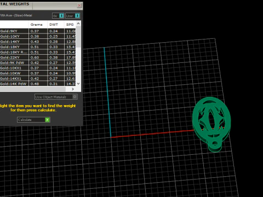
Task: Click DWT value 0.31 for Gold:14K PdW
Action: pyautogui.click(x=54, y=84)
